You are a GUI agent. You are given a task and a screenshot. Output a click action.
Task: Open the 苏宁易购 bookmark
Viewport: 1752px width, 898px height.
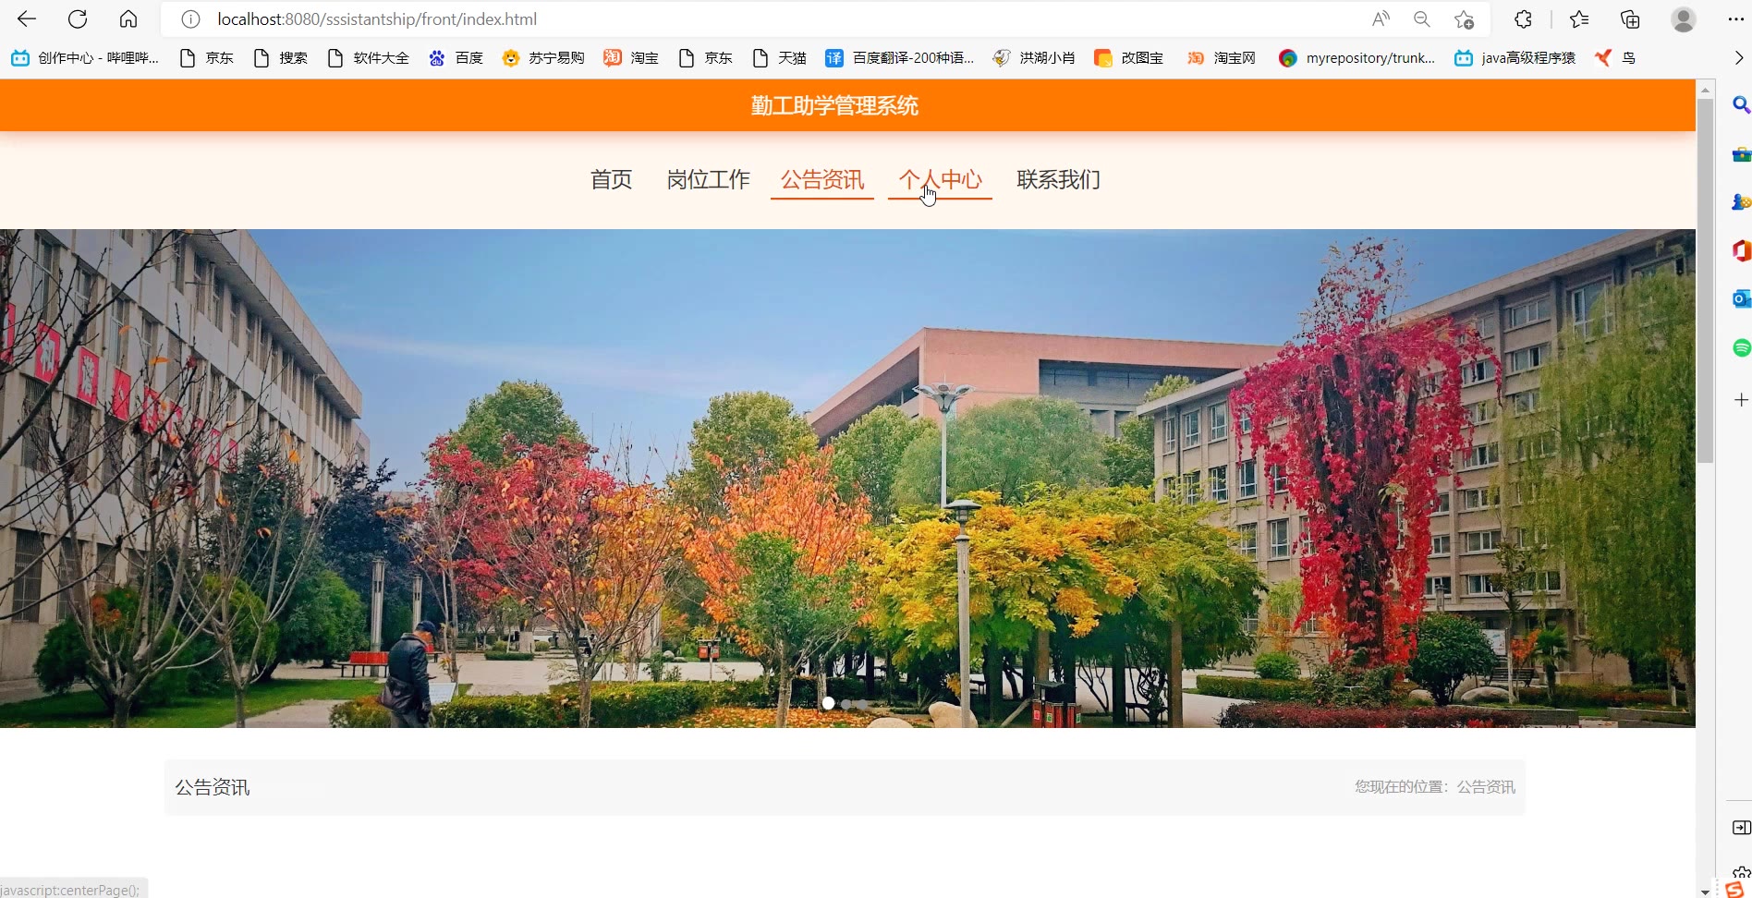544,58
